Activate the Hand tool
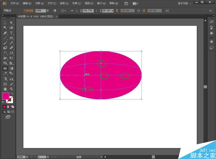Viewport: 216px width, 159px height. pyautogui.click(x=5, y=89)
